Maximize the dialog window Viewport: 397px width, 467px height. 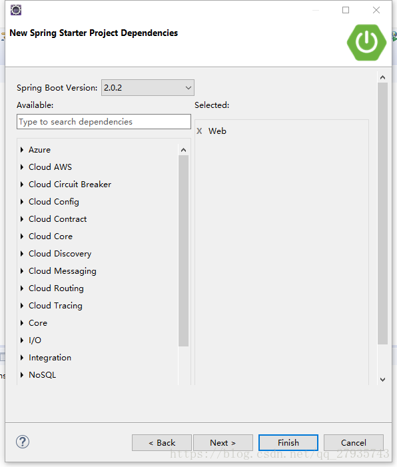pyautogui.click(x=346, y=10)
